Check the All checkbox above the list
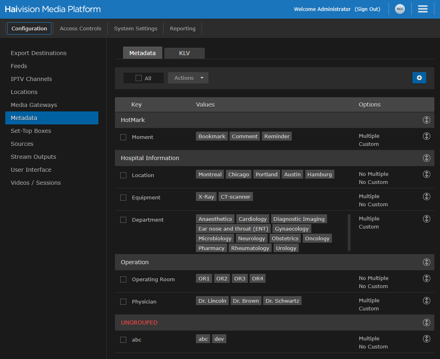The width and height of the screenshot is (440, 359). [x=138, y=78]
